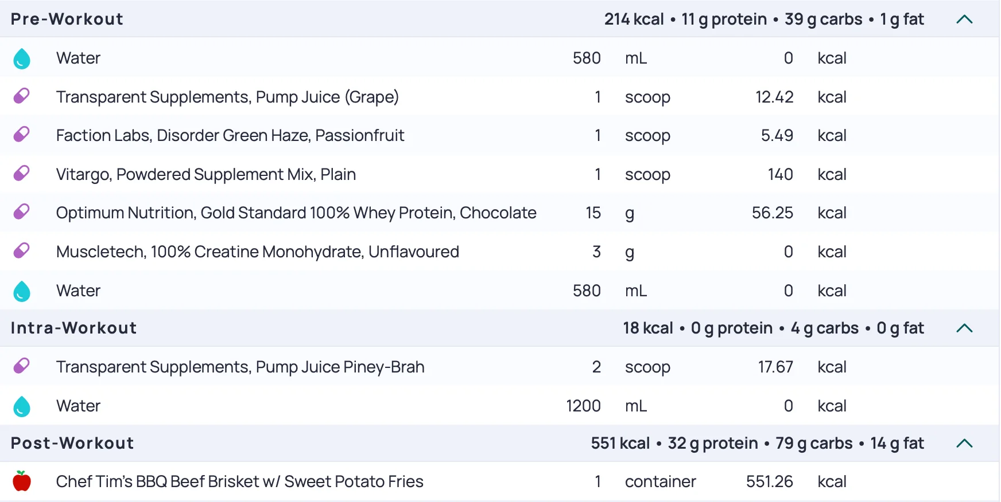Open Chef Tim's BBQ Beef Brisket entry
This screenshot has width=1001, height=502.
coord(239,481)
